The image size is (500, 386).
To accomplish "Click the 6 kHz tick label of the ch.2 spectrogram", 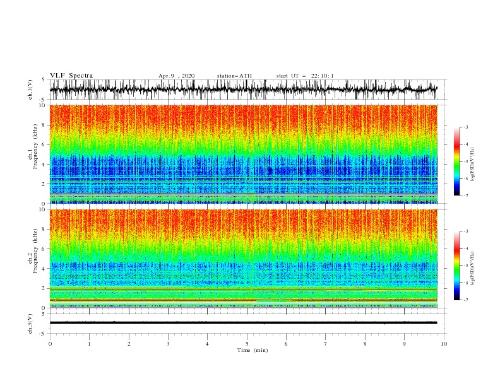I will 44,249.
